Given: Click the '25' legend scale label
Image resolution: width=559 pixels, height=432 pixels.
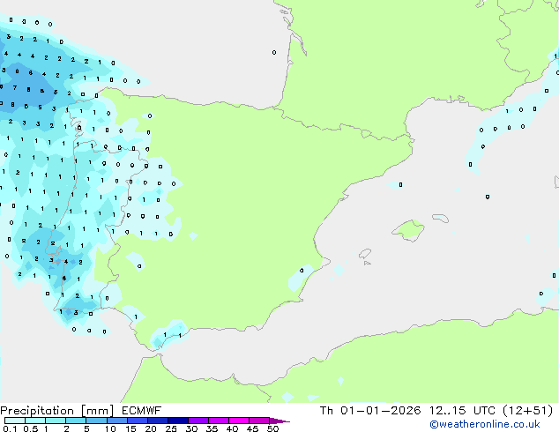Looking at the screenshot, I should [171, 428].
